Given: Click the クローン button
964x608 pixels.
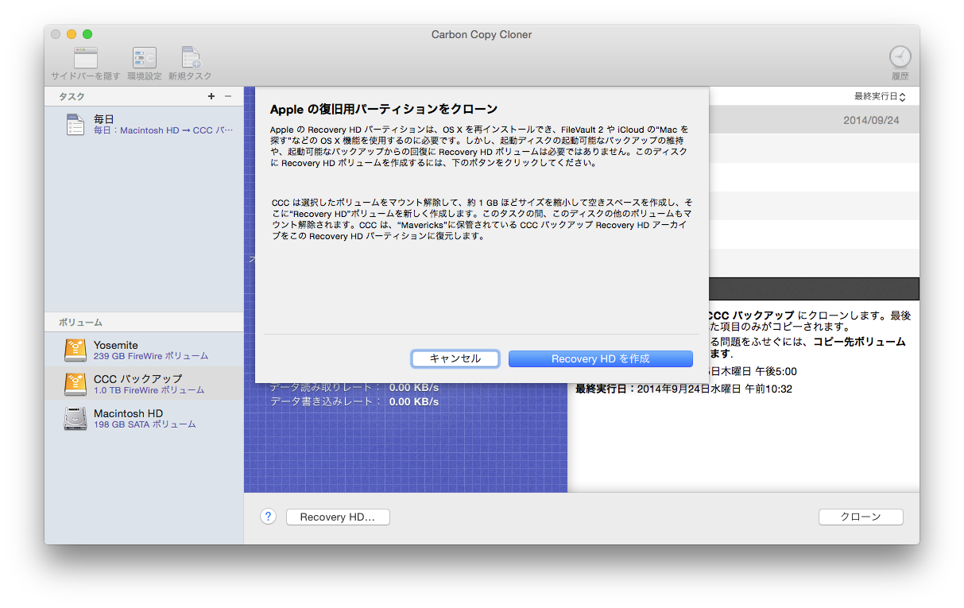Looking at the screenshot, I should pos(861,517).
